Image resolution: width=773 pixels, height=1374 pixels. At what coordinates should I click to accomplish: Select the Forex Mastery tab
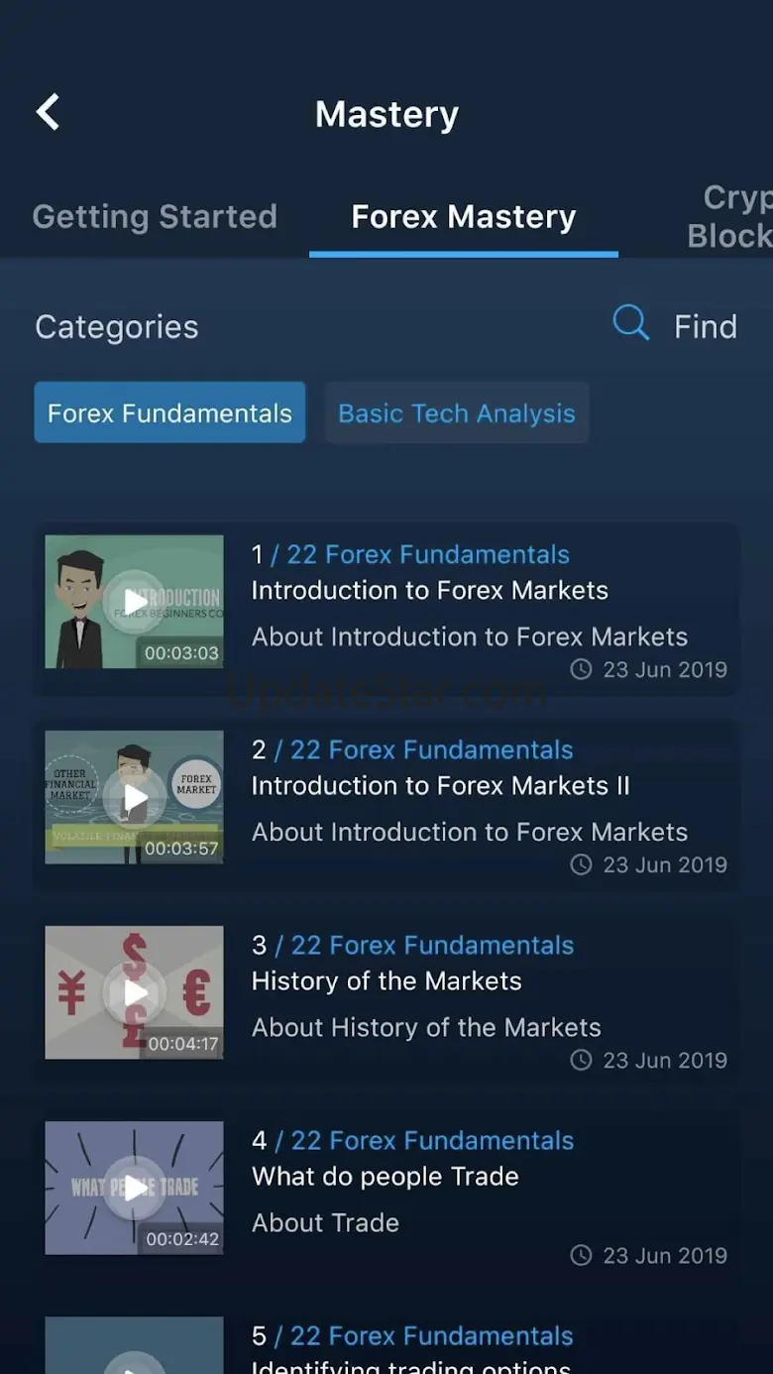click(463, 217)
